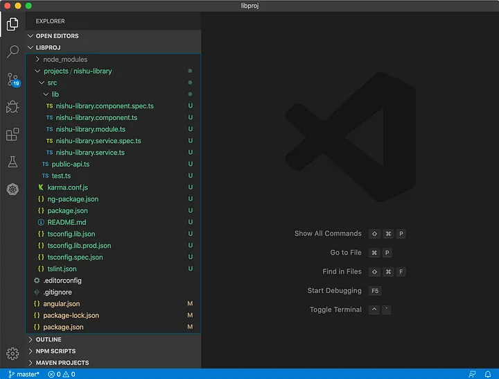Open the Kubernetes helm icon

pyautogui.click(x=12, y=189)
